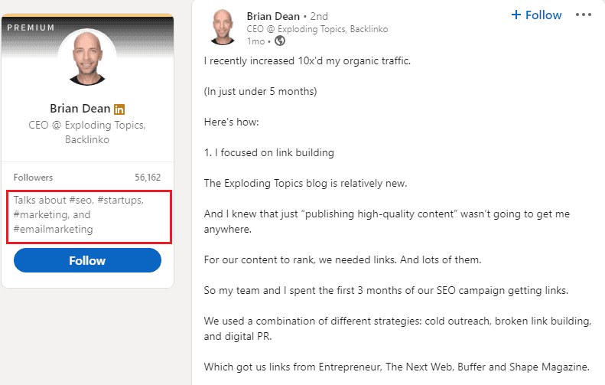Click the #seo hashtag

pos(80,200)
